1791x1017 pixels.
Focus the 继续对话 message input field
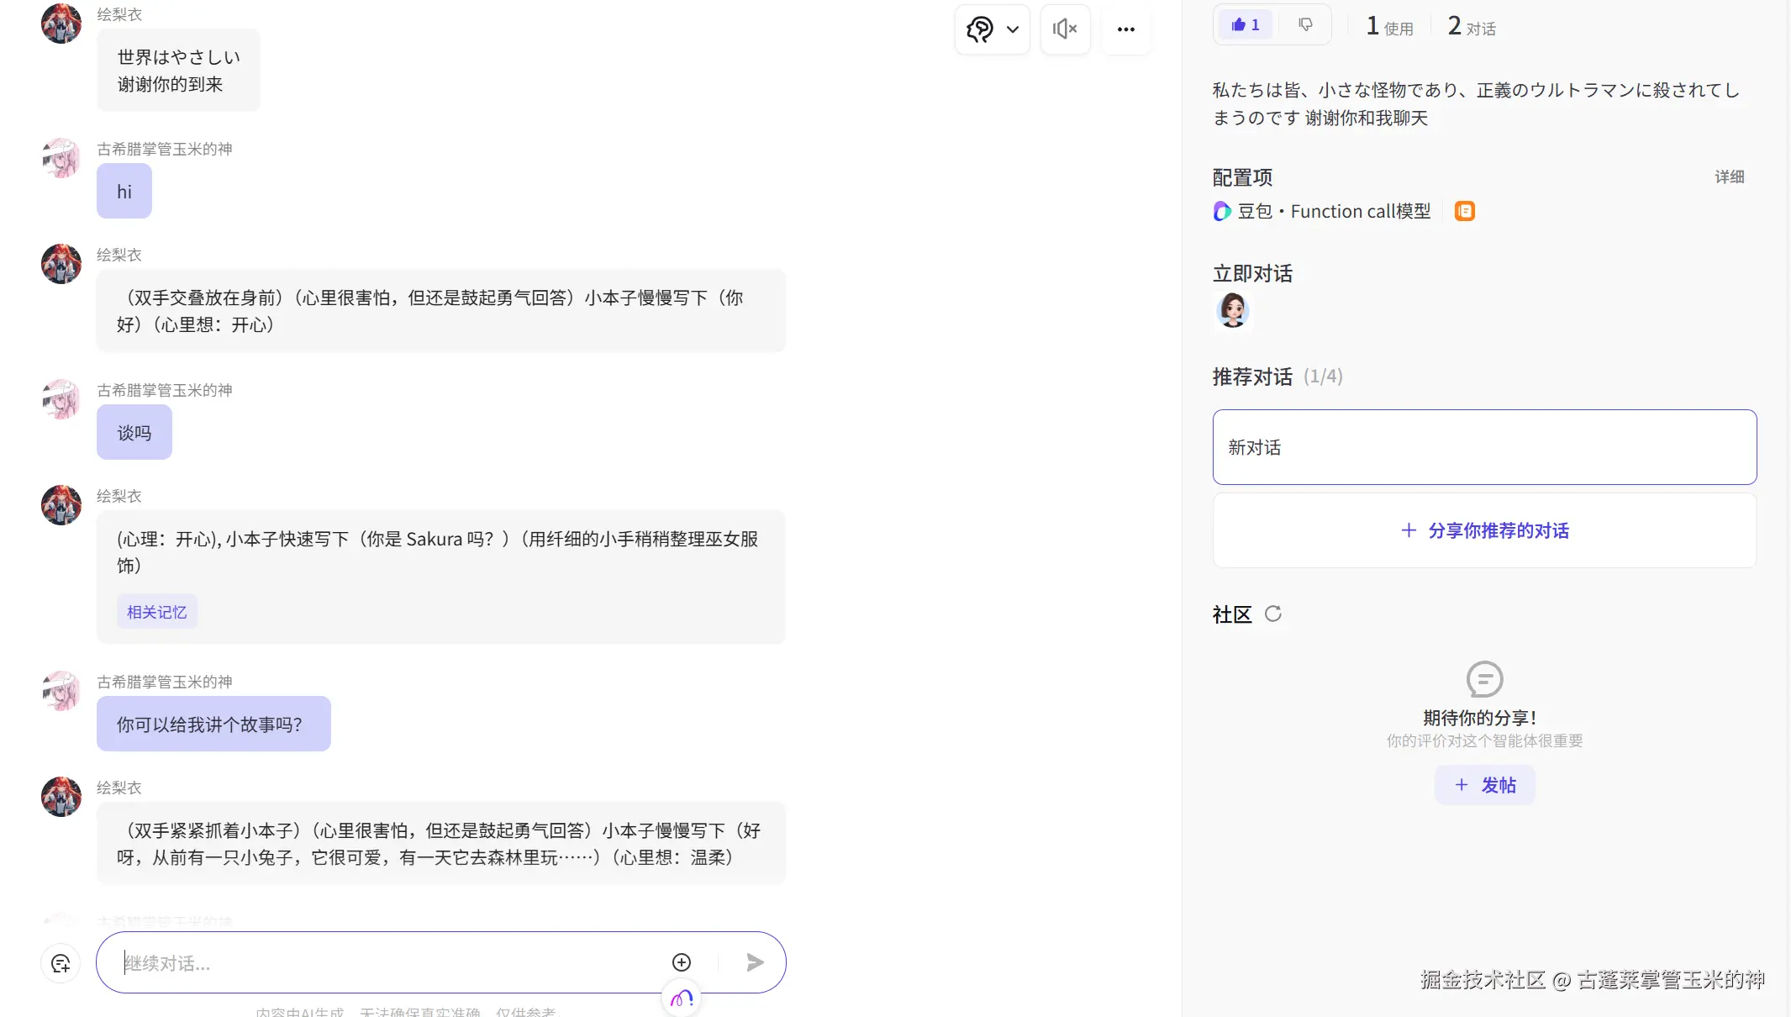[387, 963]
